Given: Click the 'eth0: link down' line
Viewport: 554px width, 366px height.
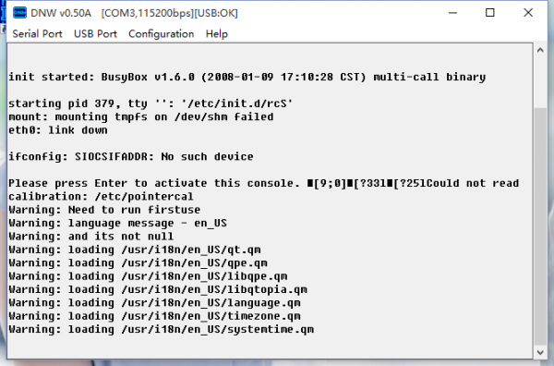Looking at the screenshot, I should pyautogui.click(x=58, y=130).
